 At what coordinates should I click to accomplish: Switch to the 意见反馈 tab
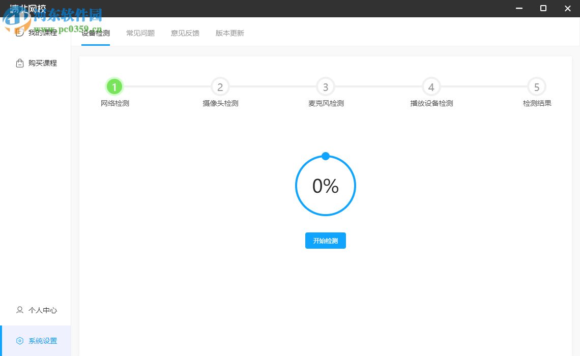coord(185,33)
